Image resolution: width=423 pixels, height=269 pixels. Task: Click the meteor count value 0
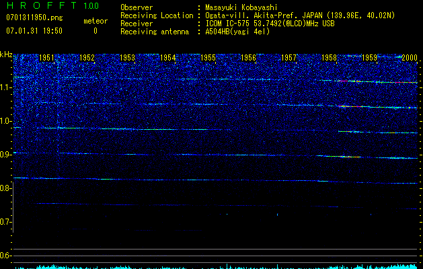click(95, 31)
